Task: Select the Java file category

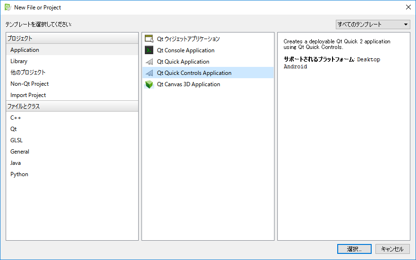Action: [72, 163]
